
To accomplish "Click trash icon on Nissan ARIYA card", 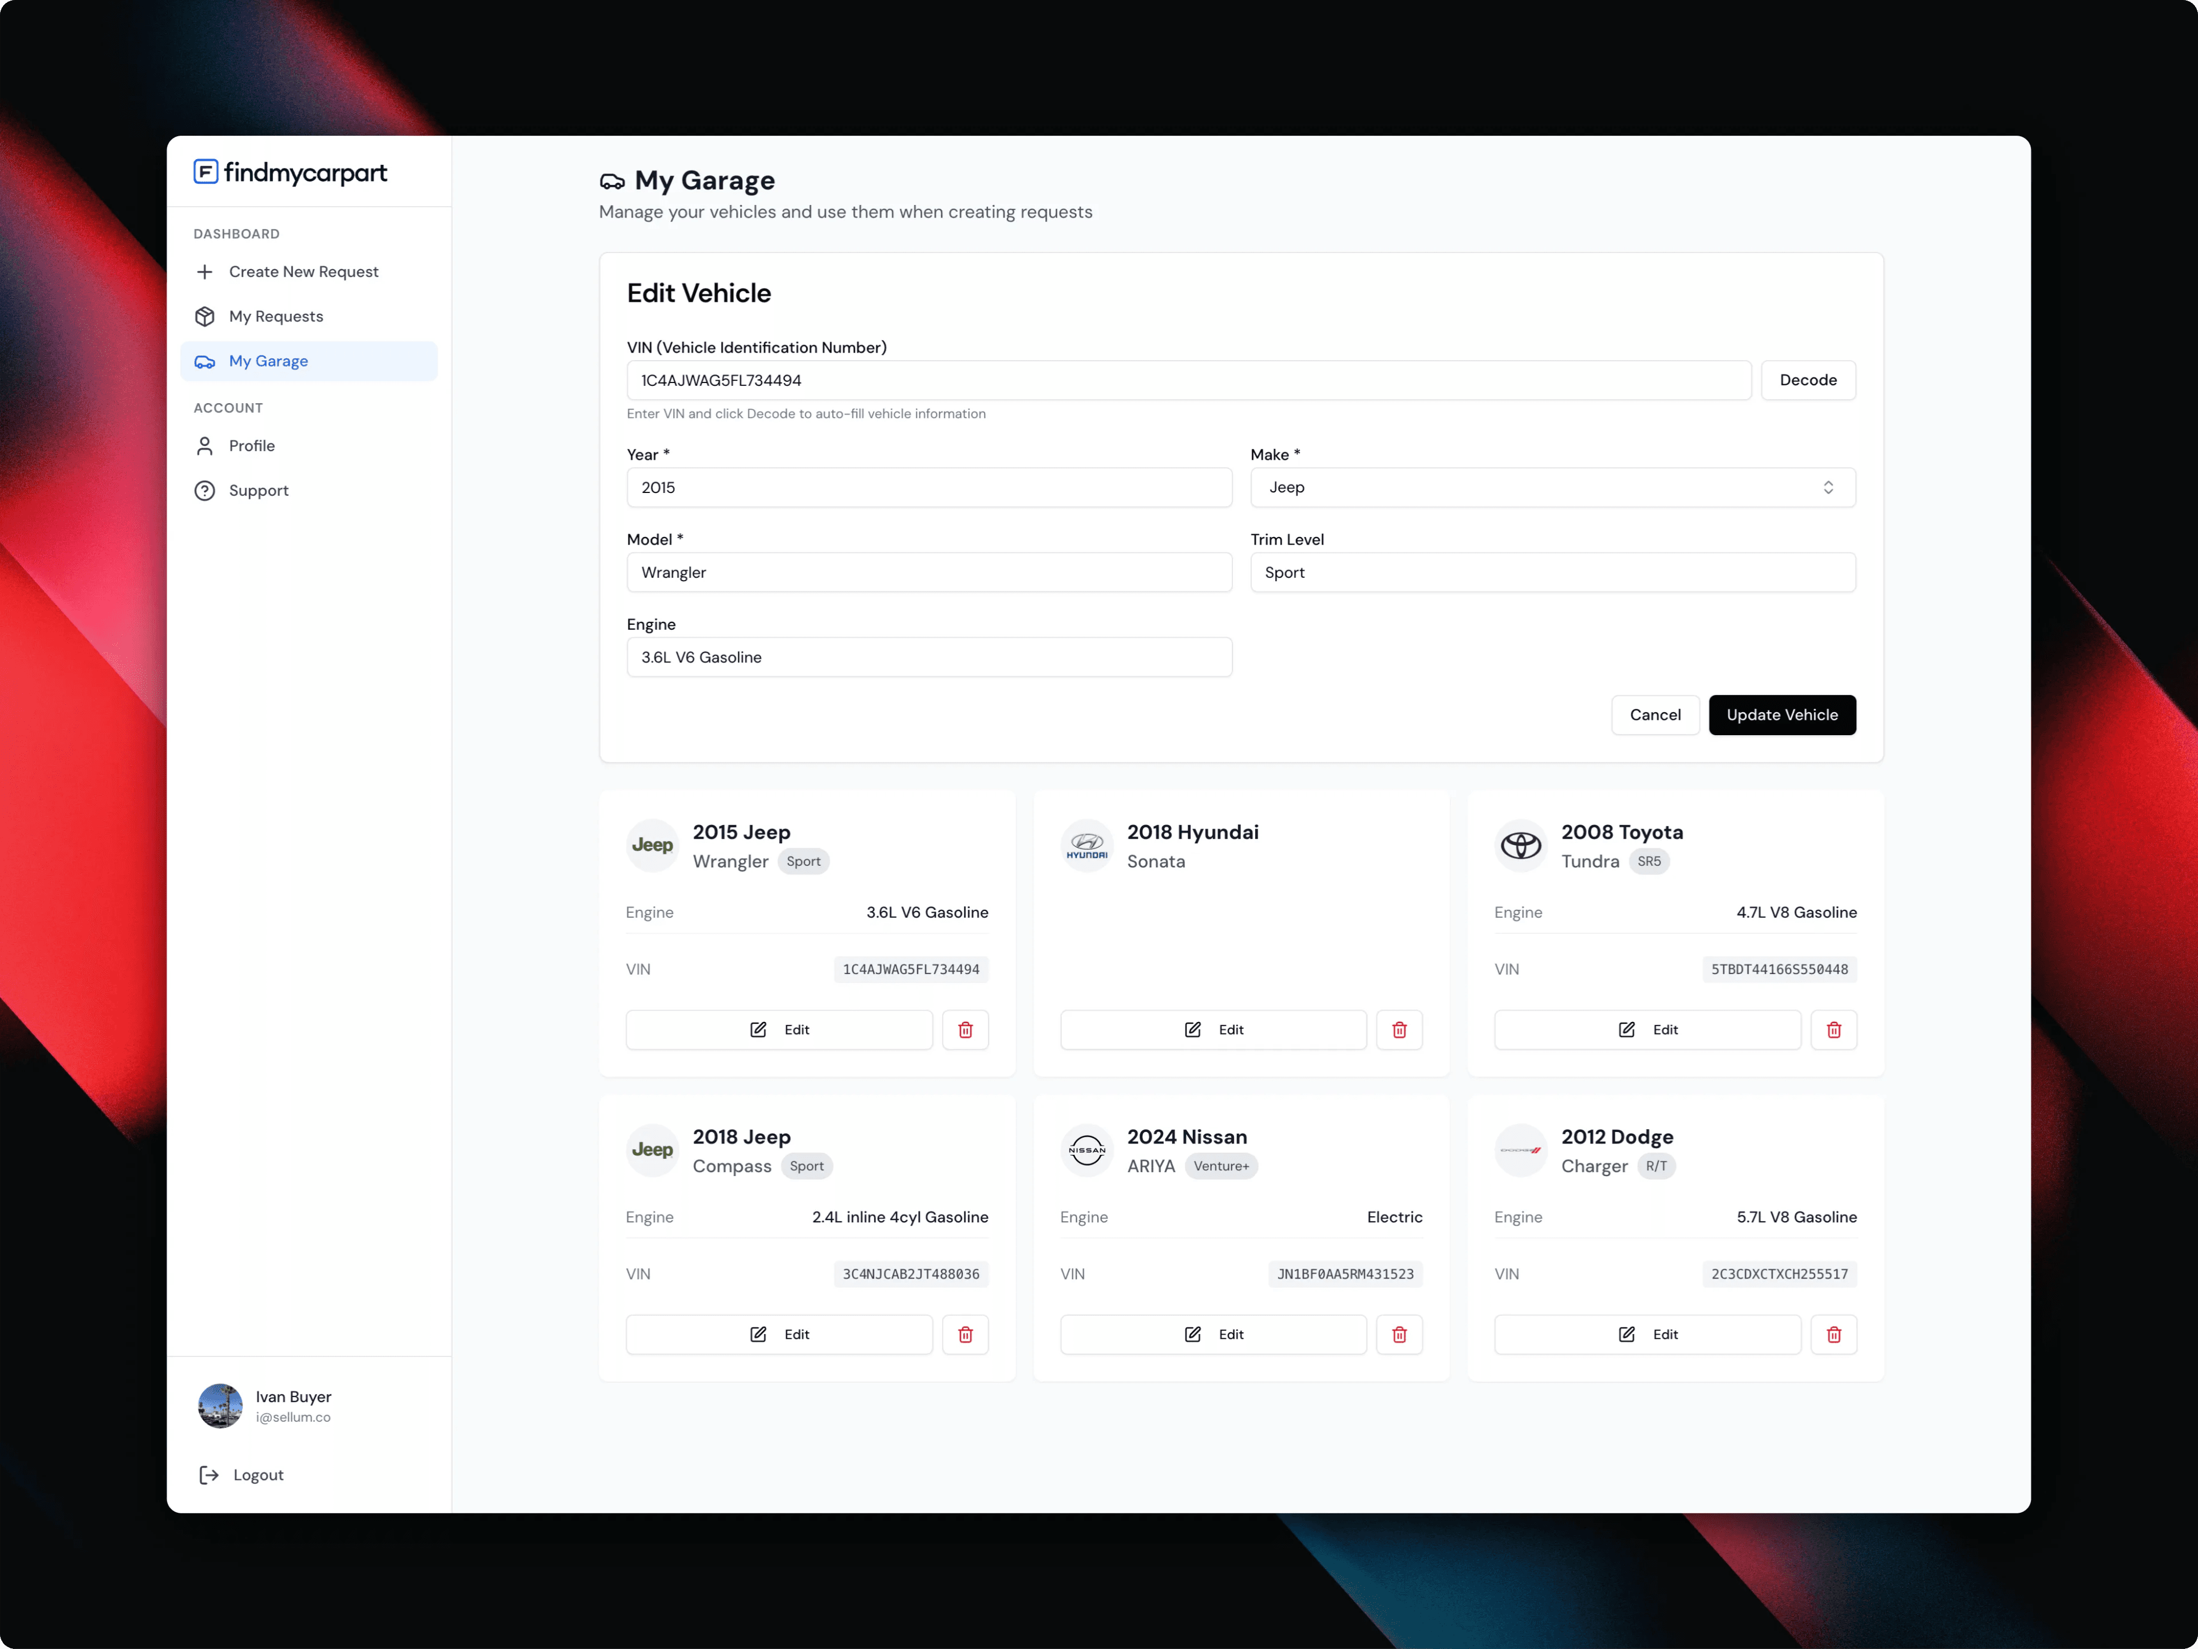I will tap(1398, 1334).
